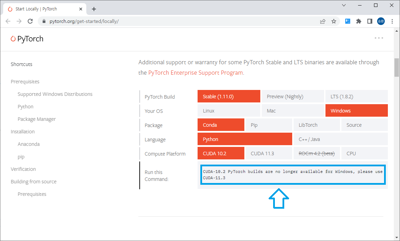400x241 pixels.
Task: Click the Compute Platform label
Action: tap(165, 153)
